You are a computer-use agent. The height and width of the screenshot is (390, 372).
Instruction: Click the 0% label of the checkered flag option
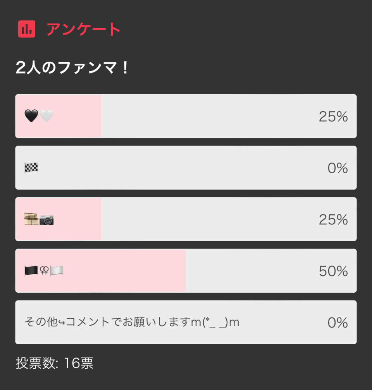338,168
